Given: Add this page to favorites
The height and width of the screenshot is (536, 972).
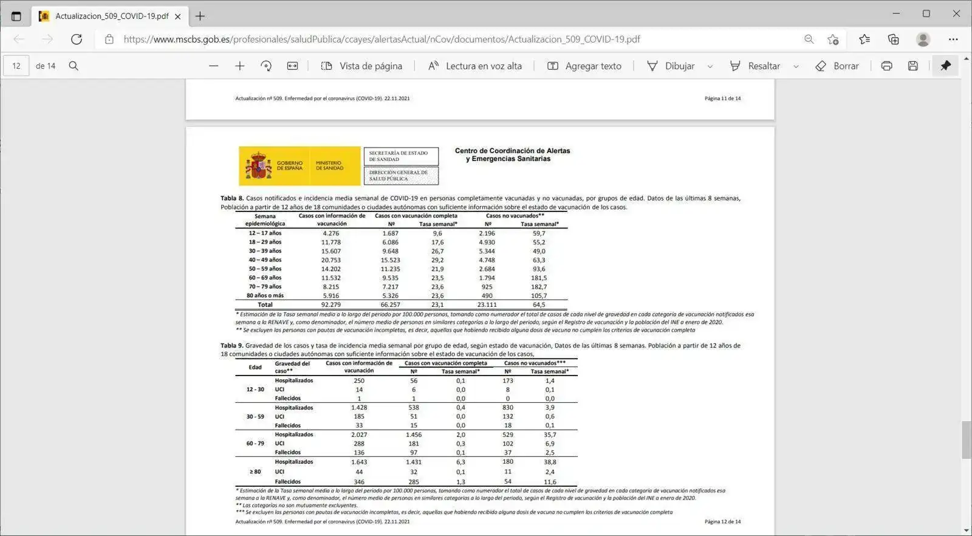Looking at the screenshot, I should coord(833,40).
